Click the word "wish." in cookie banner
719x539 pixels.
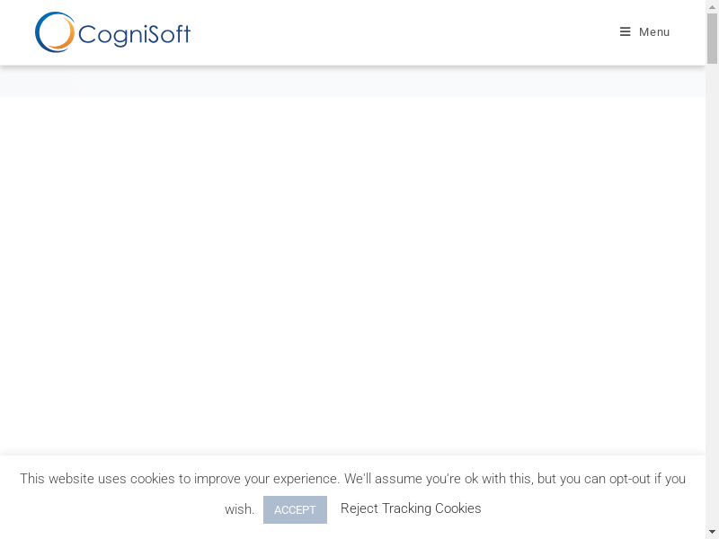coord(239,509)
